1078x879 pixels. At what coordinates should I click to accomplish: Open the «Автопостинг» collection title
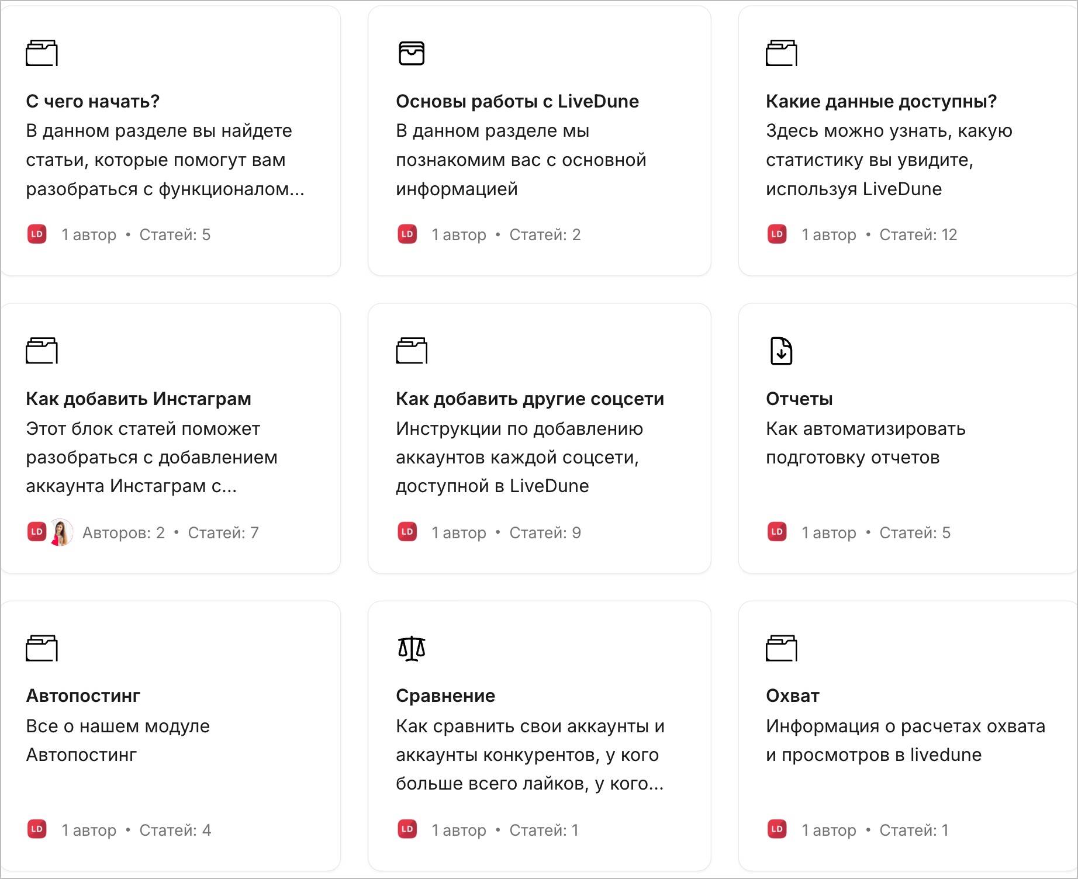(x=83, y=695)
